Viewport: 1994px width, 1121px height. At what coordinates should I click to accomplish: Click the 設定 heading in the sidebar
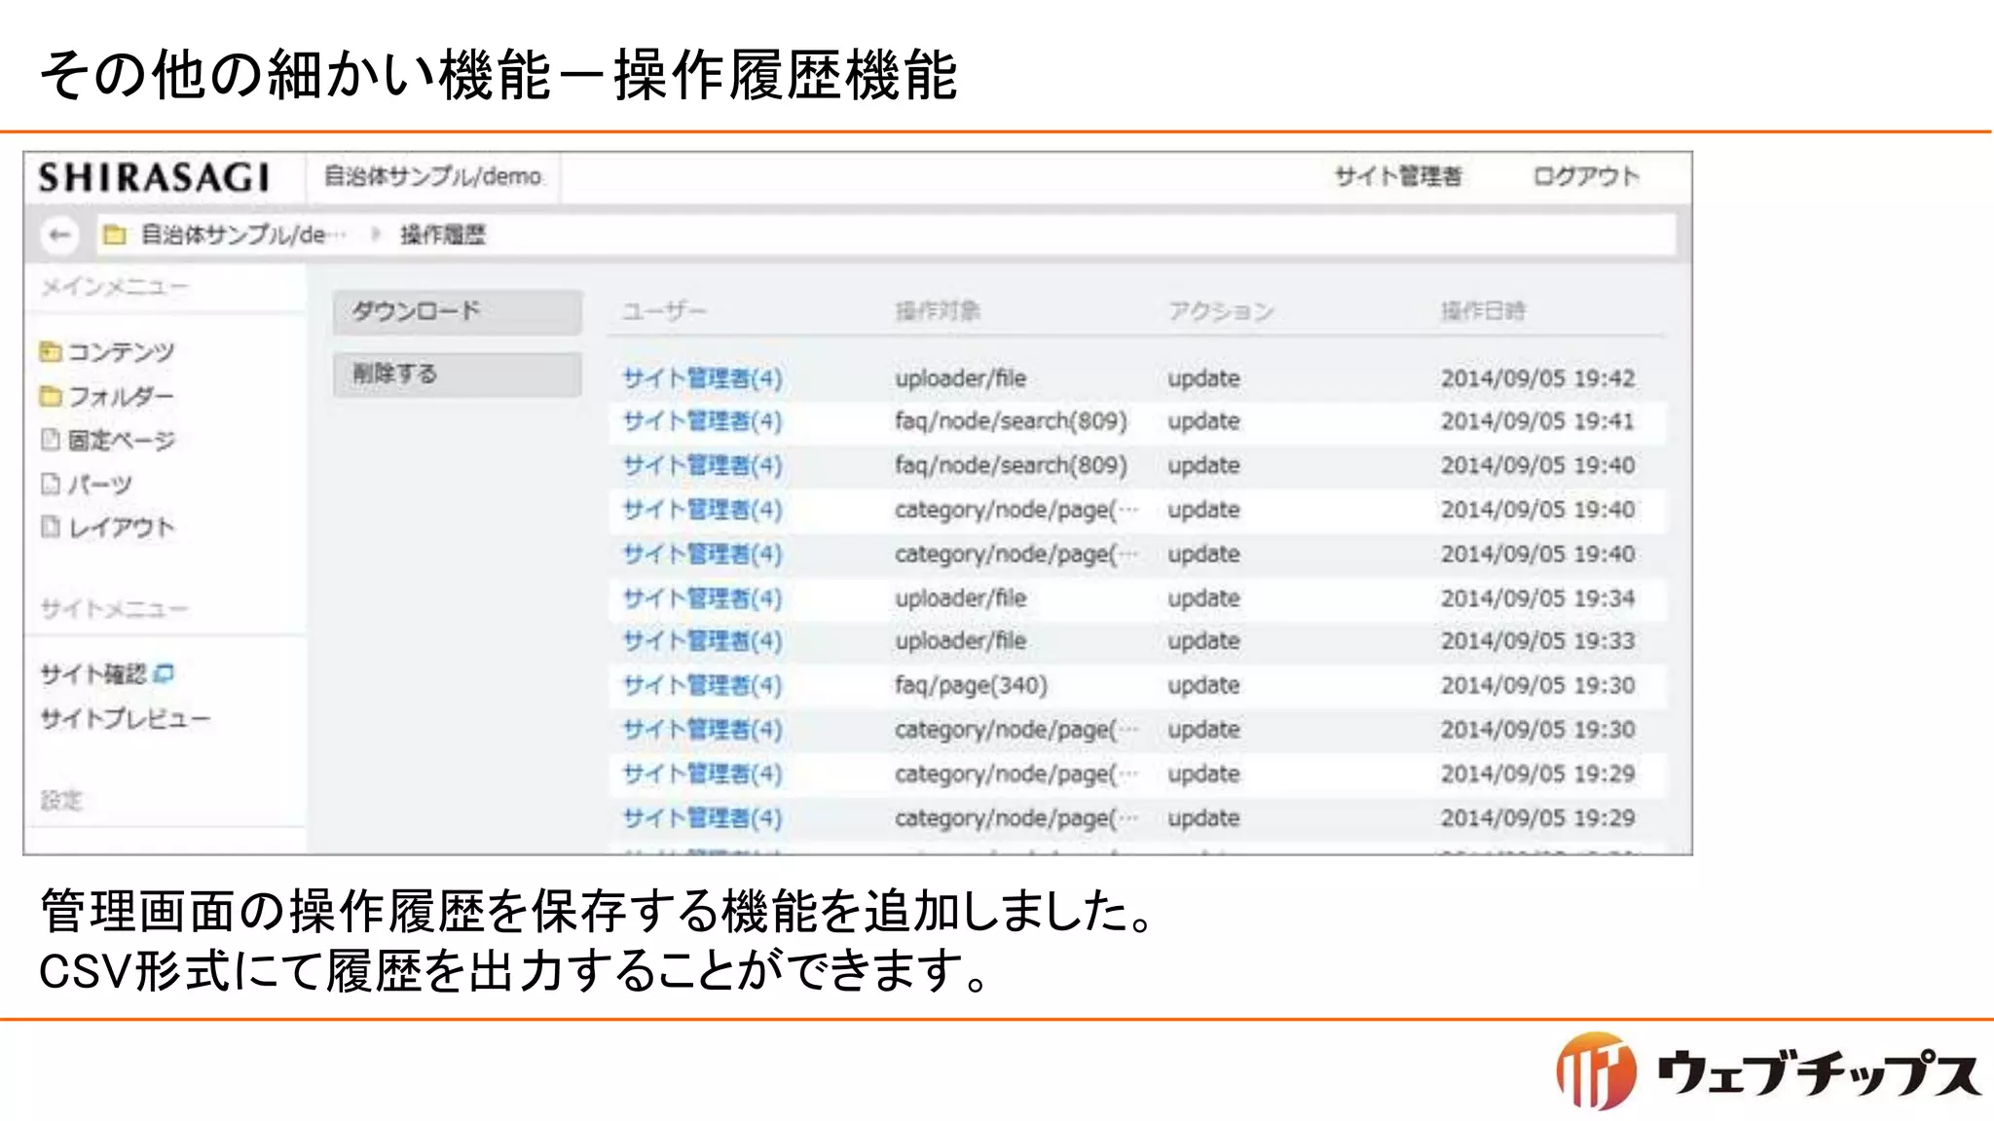[x=61, y=800]
